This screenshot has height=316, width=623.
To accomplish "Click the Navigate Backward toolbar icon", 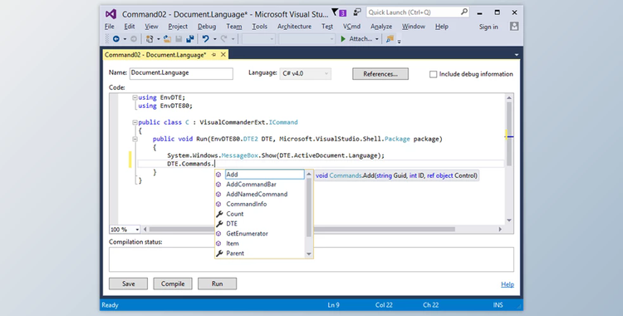I will tap(116, 39).
